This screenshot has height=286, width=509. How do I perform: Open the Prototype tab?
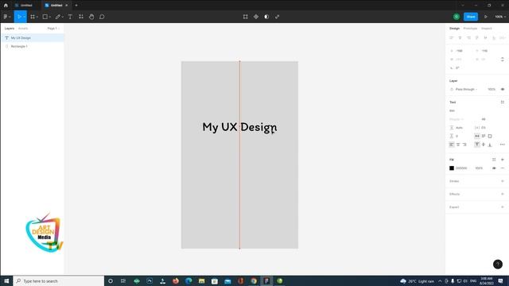(470, 29)
